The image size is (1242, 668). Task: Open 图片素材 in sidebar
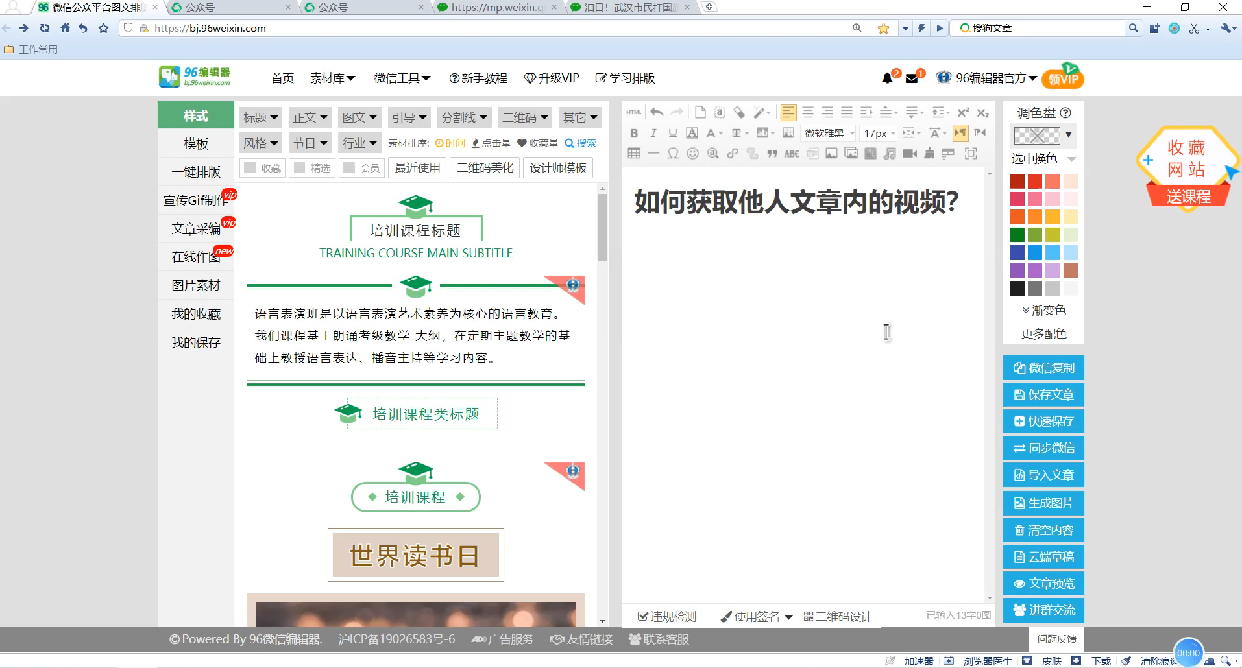(196, 285)
